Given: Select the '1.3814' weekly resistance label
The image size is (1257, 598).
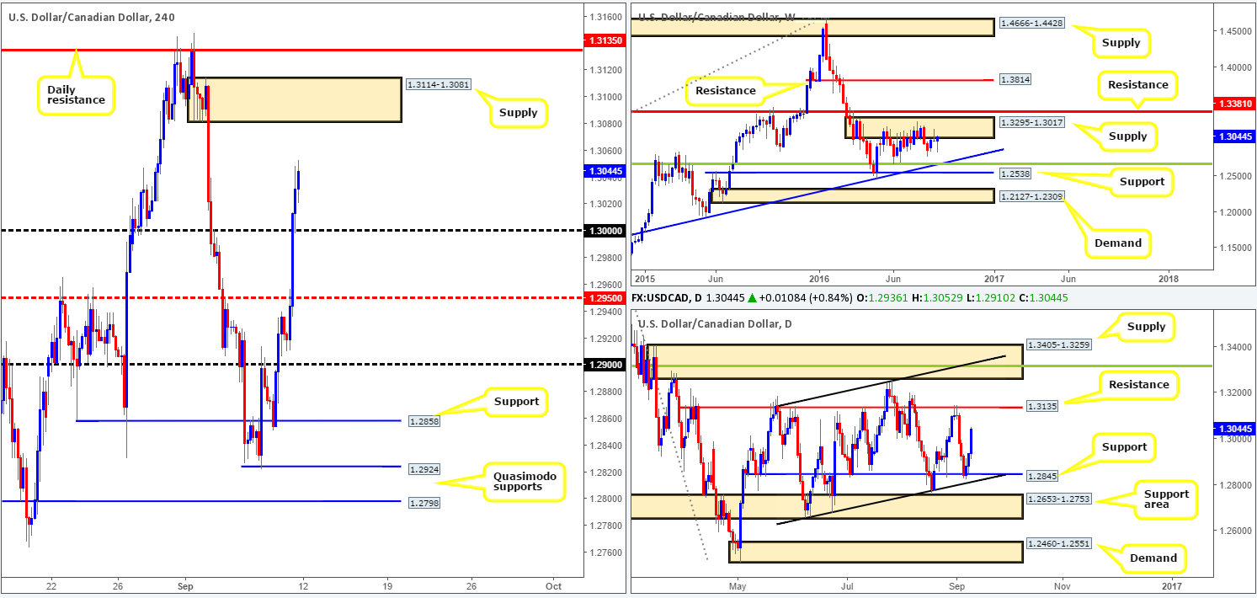Looking at the screenshot, I should click(x=1015, y=79).
